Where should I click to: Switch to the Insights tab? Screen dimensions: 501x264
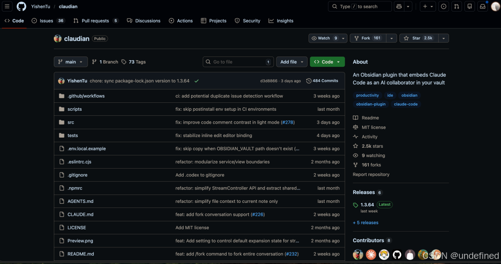281,21
